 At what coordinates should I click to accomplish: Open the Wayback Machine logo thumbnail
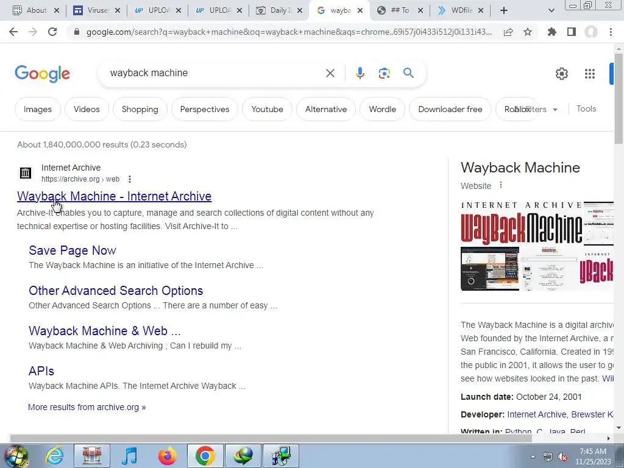(522, 223)
